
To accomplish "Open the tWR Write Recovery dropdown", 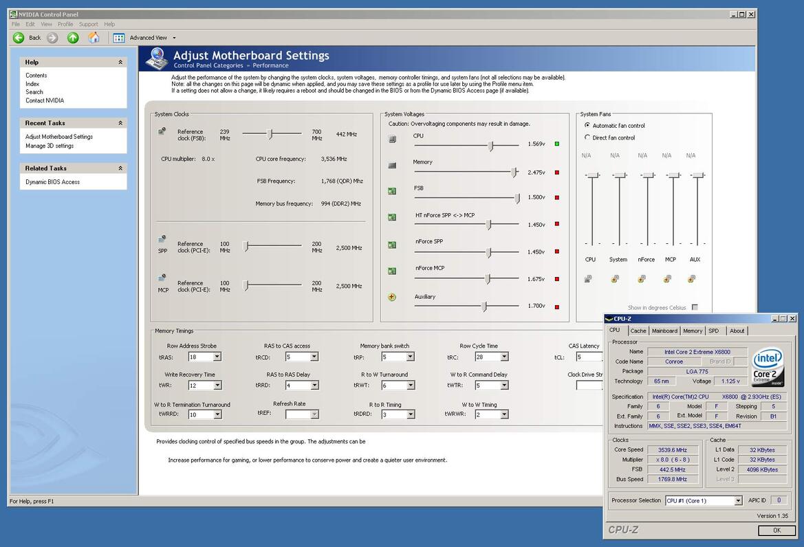I will (217, 385).
